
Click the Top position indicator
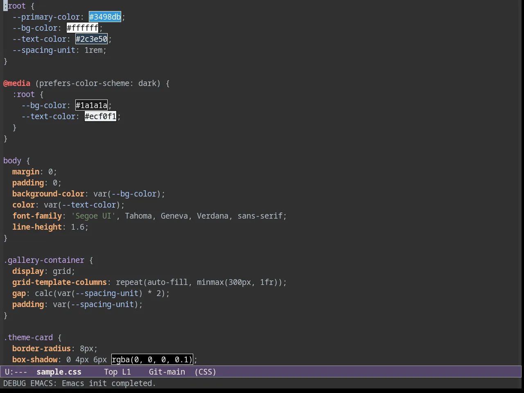(111, 372)
